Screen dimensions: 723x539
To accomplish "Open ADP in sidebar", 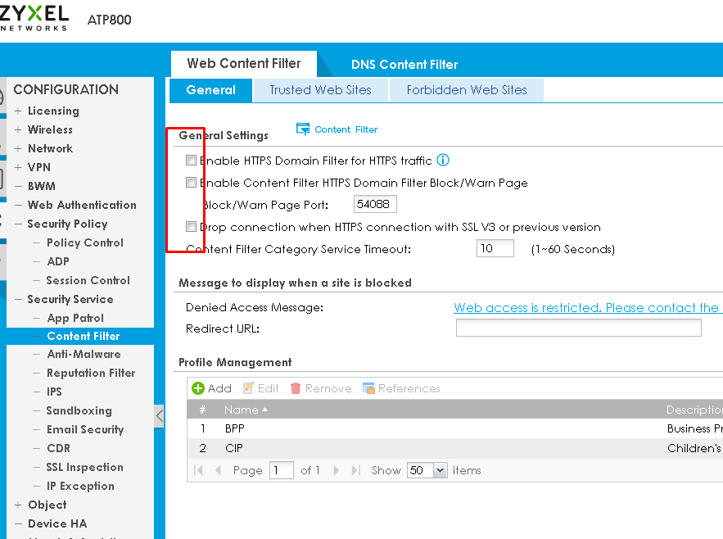I will 58,261.
